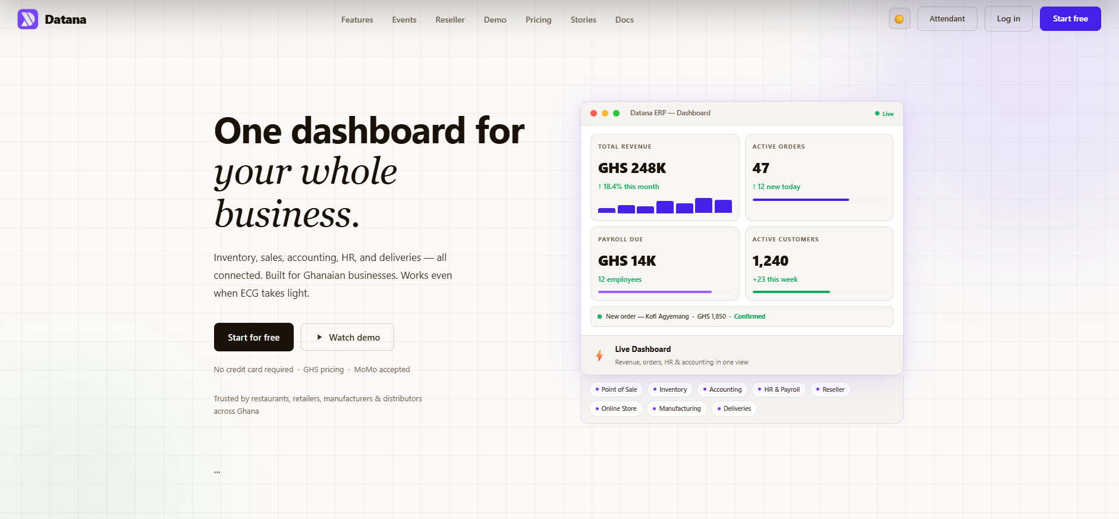The width and height of the screenshot is (1119, 519).
Task: Click the 'MoMo accepted' text
Action: pos(382,369)
